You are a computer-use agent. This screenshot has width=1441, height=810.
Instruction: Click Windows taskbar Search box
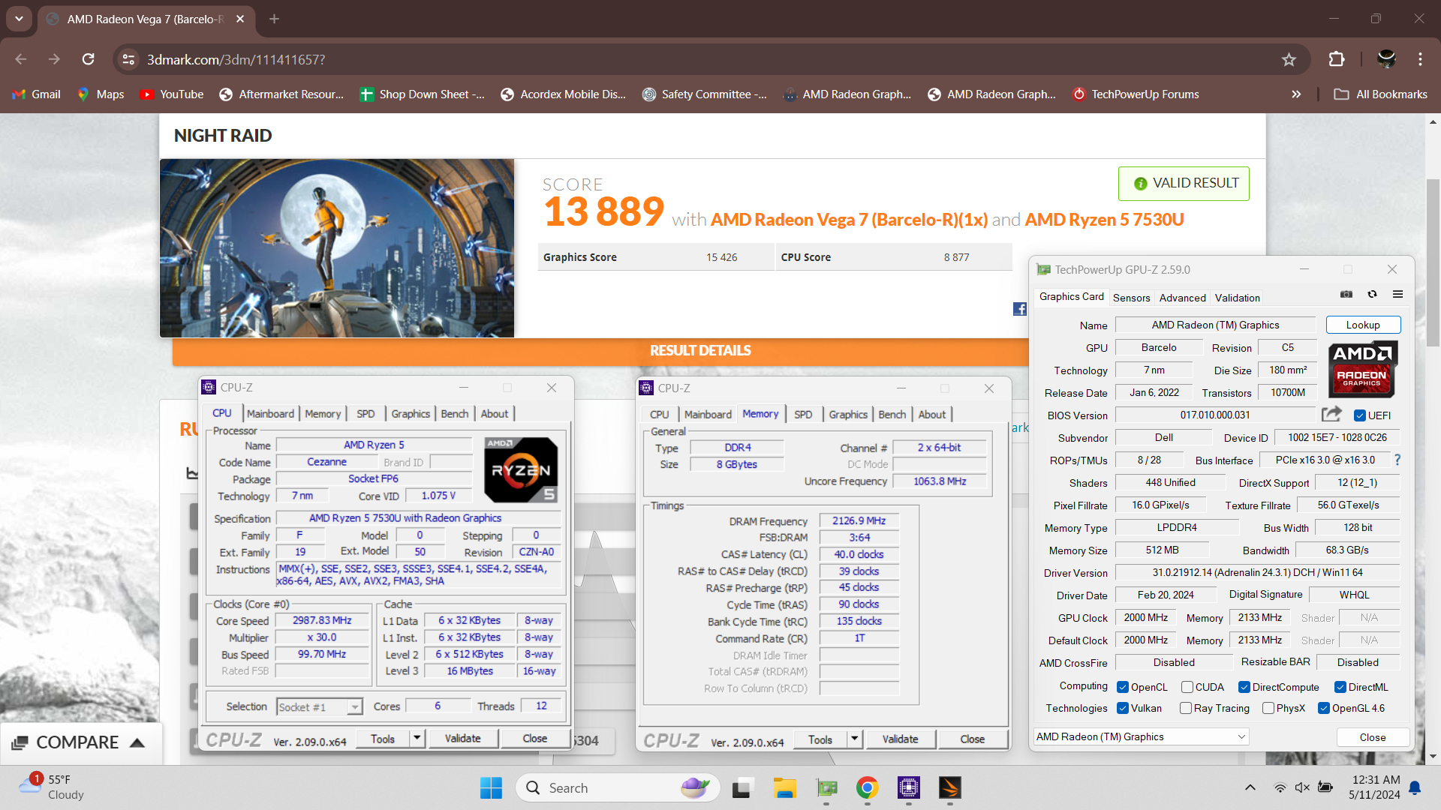(617, 787)
